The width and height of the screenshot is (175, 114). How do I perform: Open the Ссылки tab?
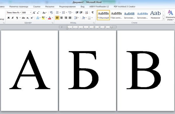coord(37,7)
